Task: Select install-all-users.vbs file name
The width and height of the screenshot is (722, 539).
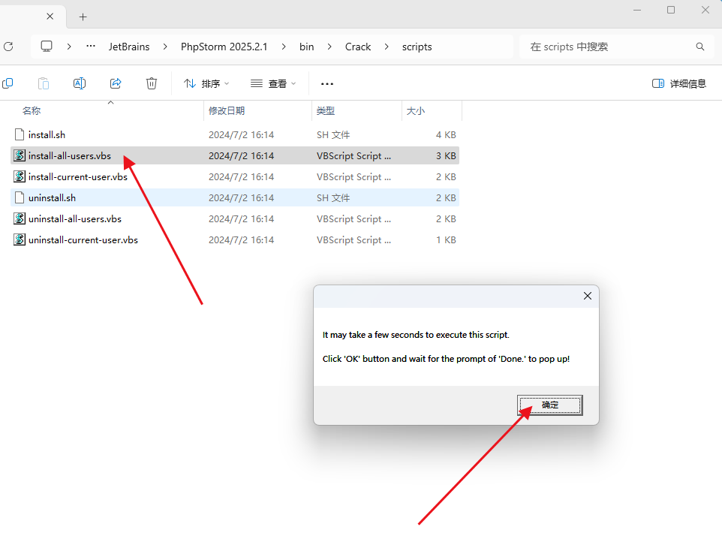Action: [x=70, y=155]
